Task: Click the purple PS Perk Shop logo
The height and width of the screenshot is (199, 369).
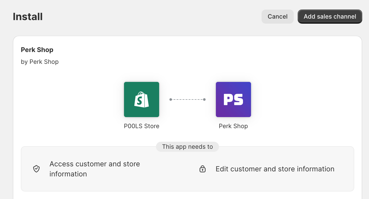Action: (233, 99)
